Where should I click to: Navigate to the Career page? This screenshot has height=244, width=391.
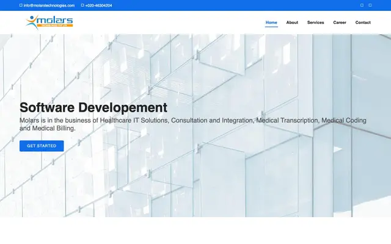click(x=340, y=23)
